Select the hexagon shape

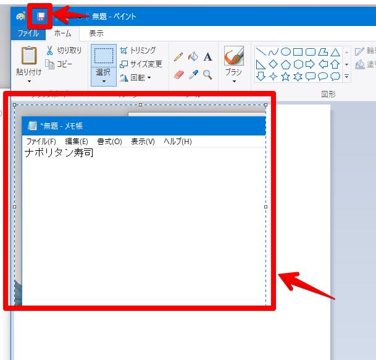tap(298, 64)
